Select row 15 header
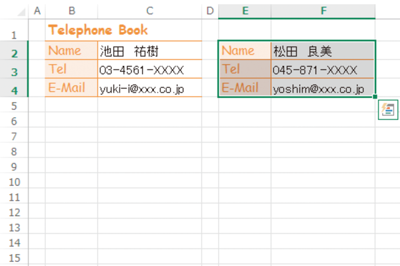Screen dimensions: 400x266 click(14, 256)
